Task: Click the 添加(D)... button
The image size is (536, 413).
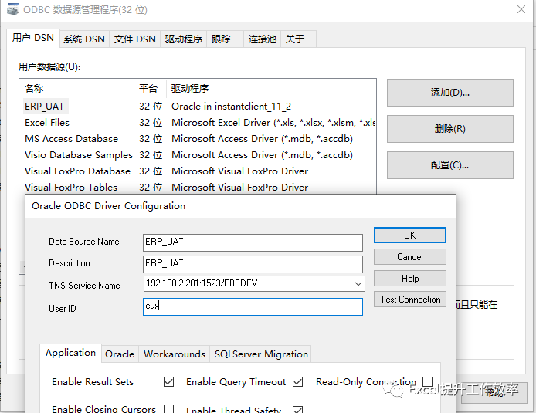Action: pyautogui.click(x=449, y=93)
